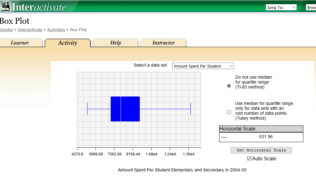Click the axis label 5966.68
The image size is (316, 189).
click(96, 154)
